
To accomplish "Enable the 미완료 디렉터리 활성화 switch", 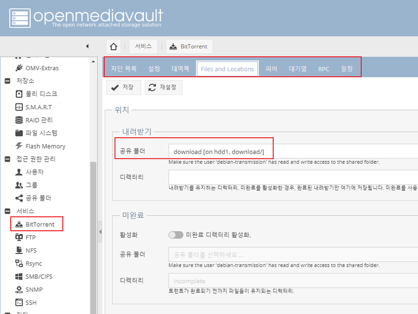I will click(176, 235).
